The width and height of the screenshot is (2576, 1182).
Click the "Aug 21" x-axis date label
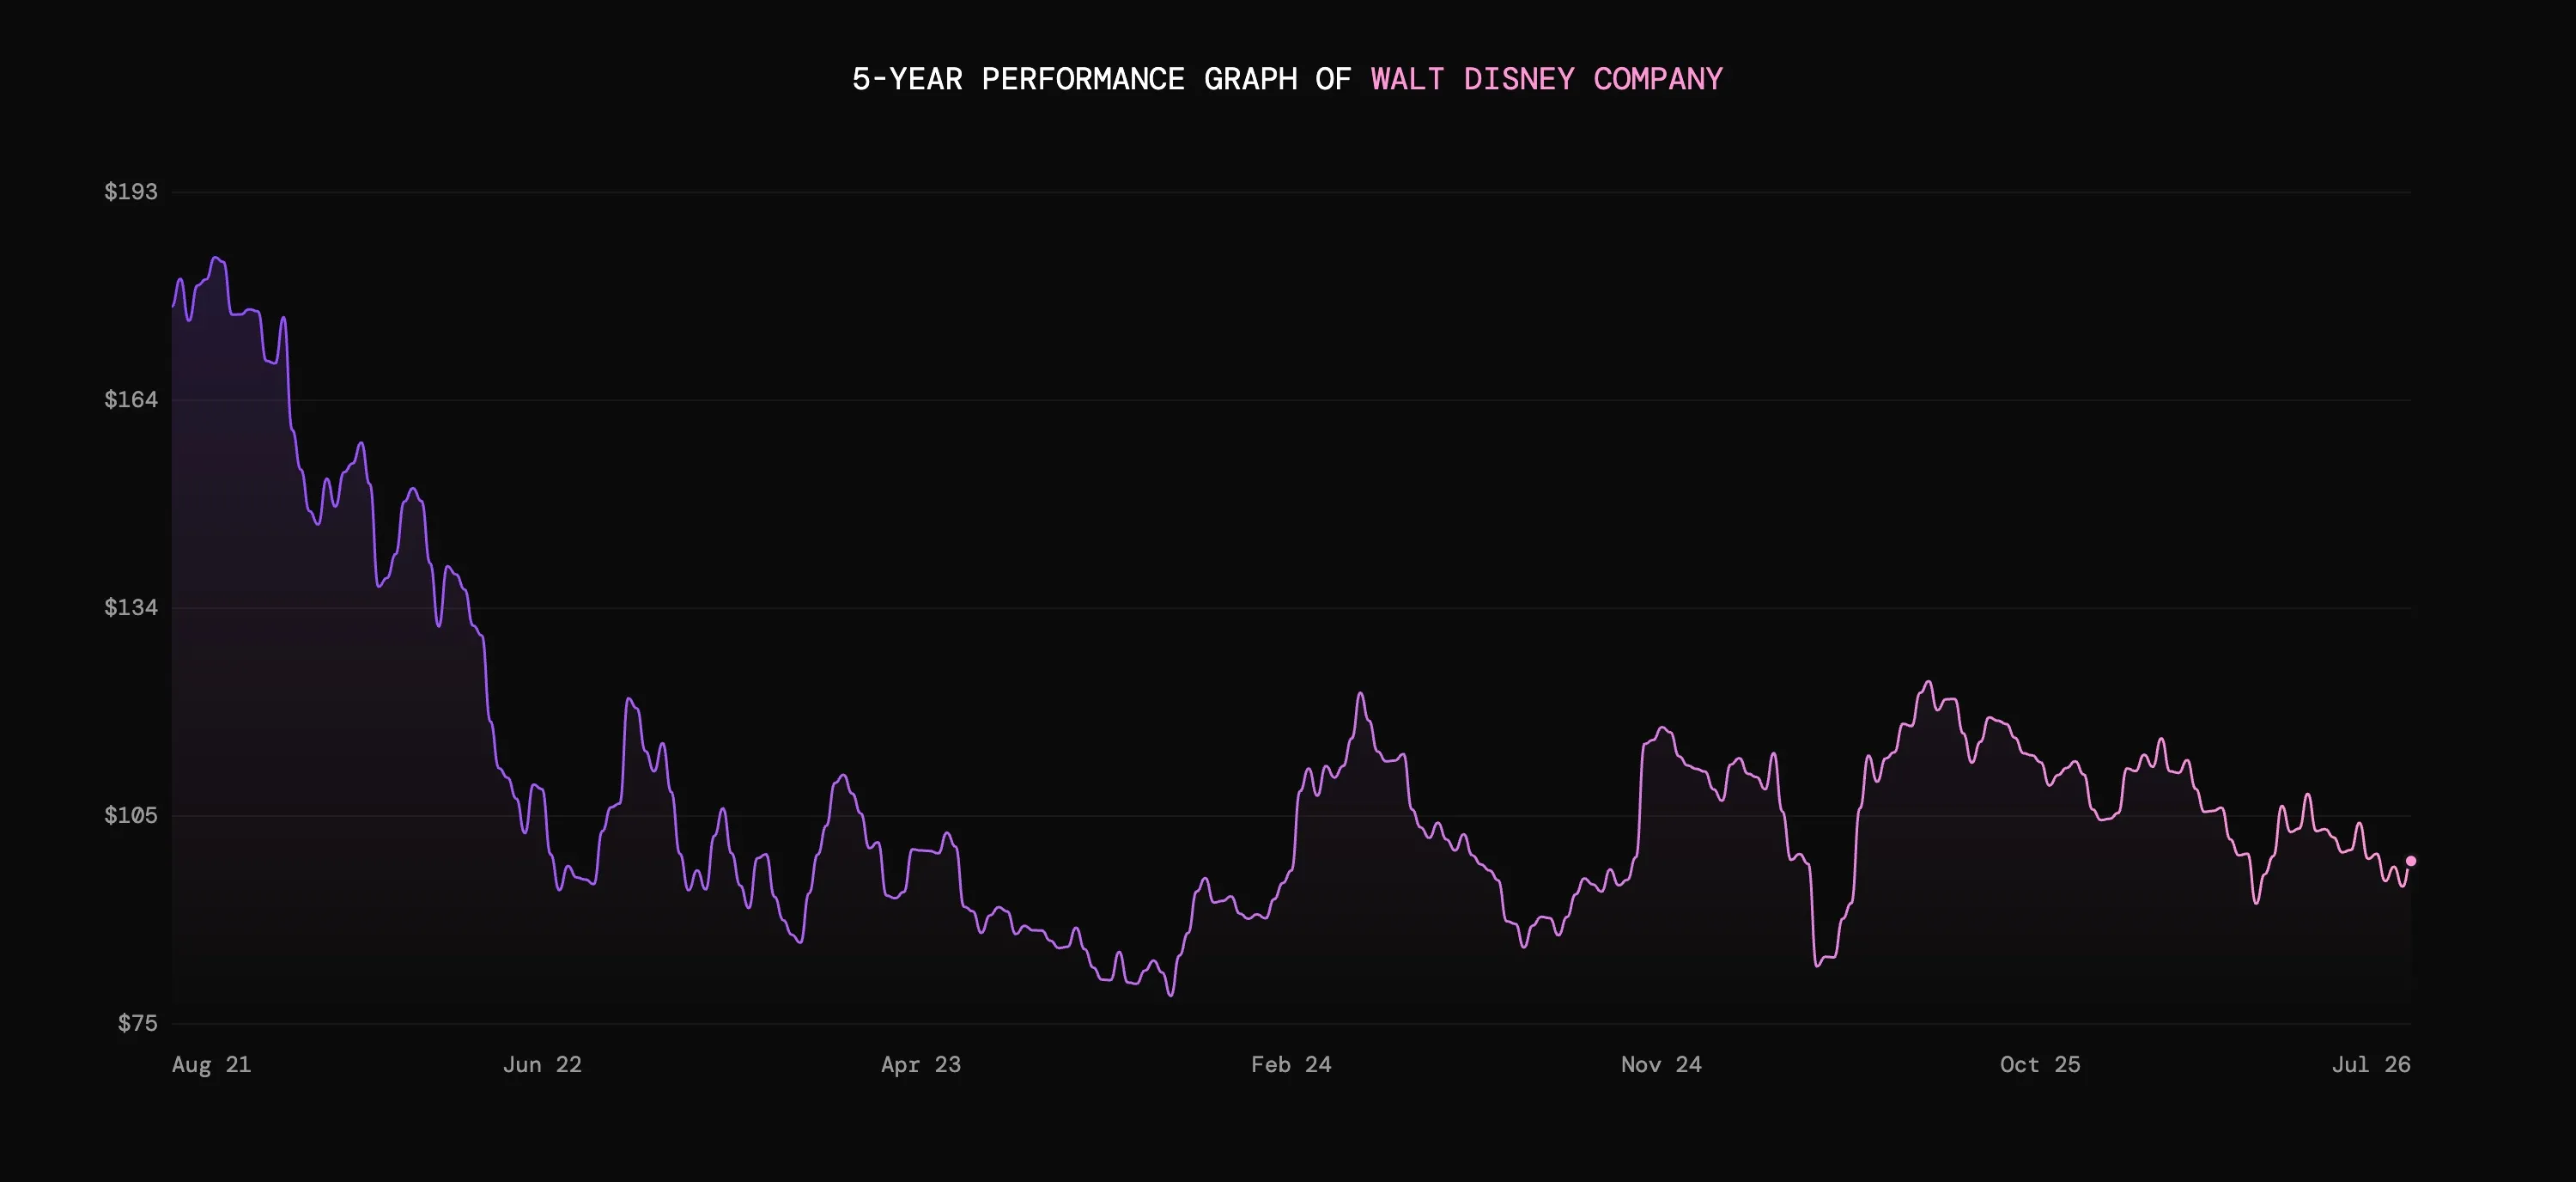click(211, 1064)
